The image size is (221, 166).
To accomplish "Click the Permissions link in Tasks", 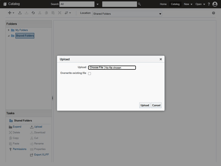I will 19,149.
